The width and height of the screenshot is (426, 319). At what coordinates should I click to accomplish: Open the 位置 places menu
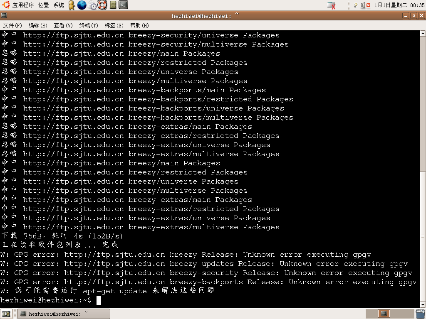pos(43,5)
